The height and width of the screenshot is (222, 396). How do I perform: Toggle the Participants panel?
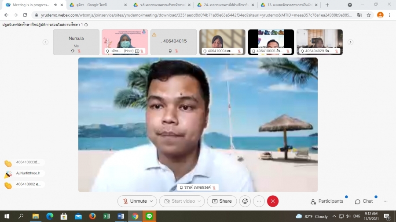[326, 201]
